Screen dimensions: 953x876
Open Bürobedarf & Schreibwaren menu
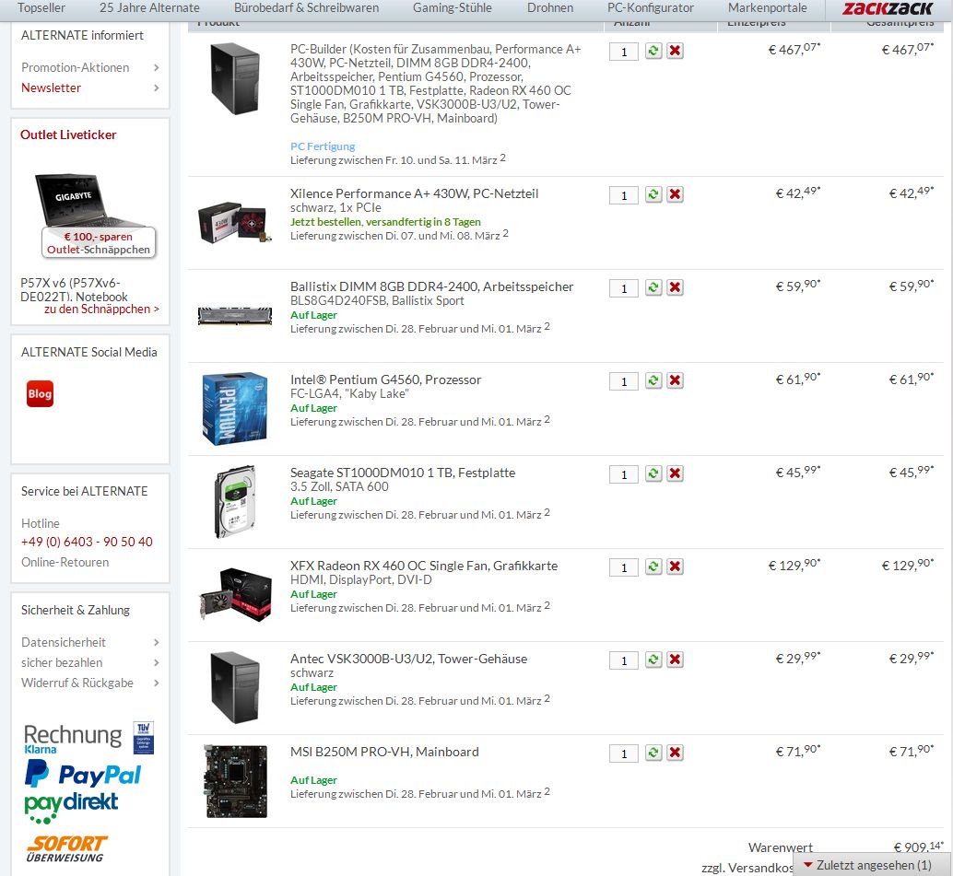point(306,8)
